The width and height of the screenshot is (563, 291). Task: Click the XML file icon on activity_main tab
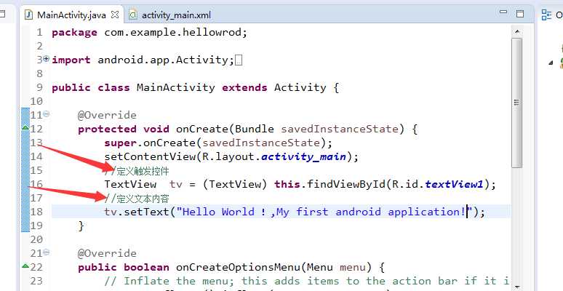133,15
